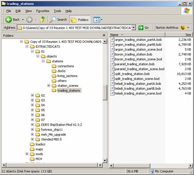Viewport: 194px width, 175px height.
Task: Toggle the Folders pane button
Action: coord(80,19)
